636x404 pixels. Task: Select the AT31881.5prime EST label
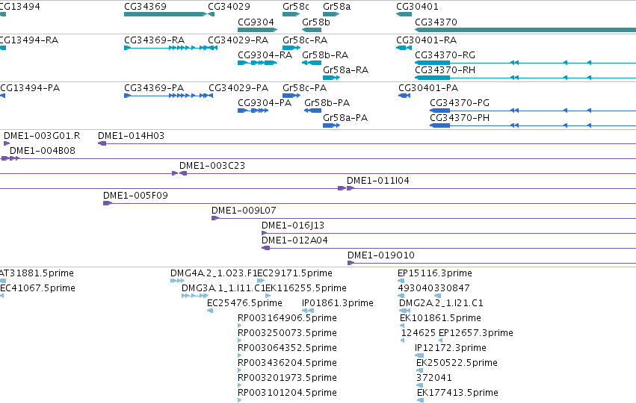point(37,273)
